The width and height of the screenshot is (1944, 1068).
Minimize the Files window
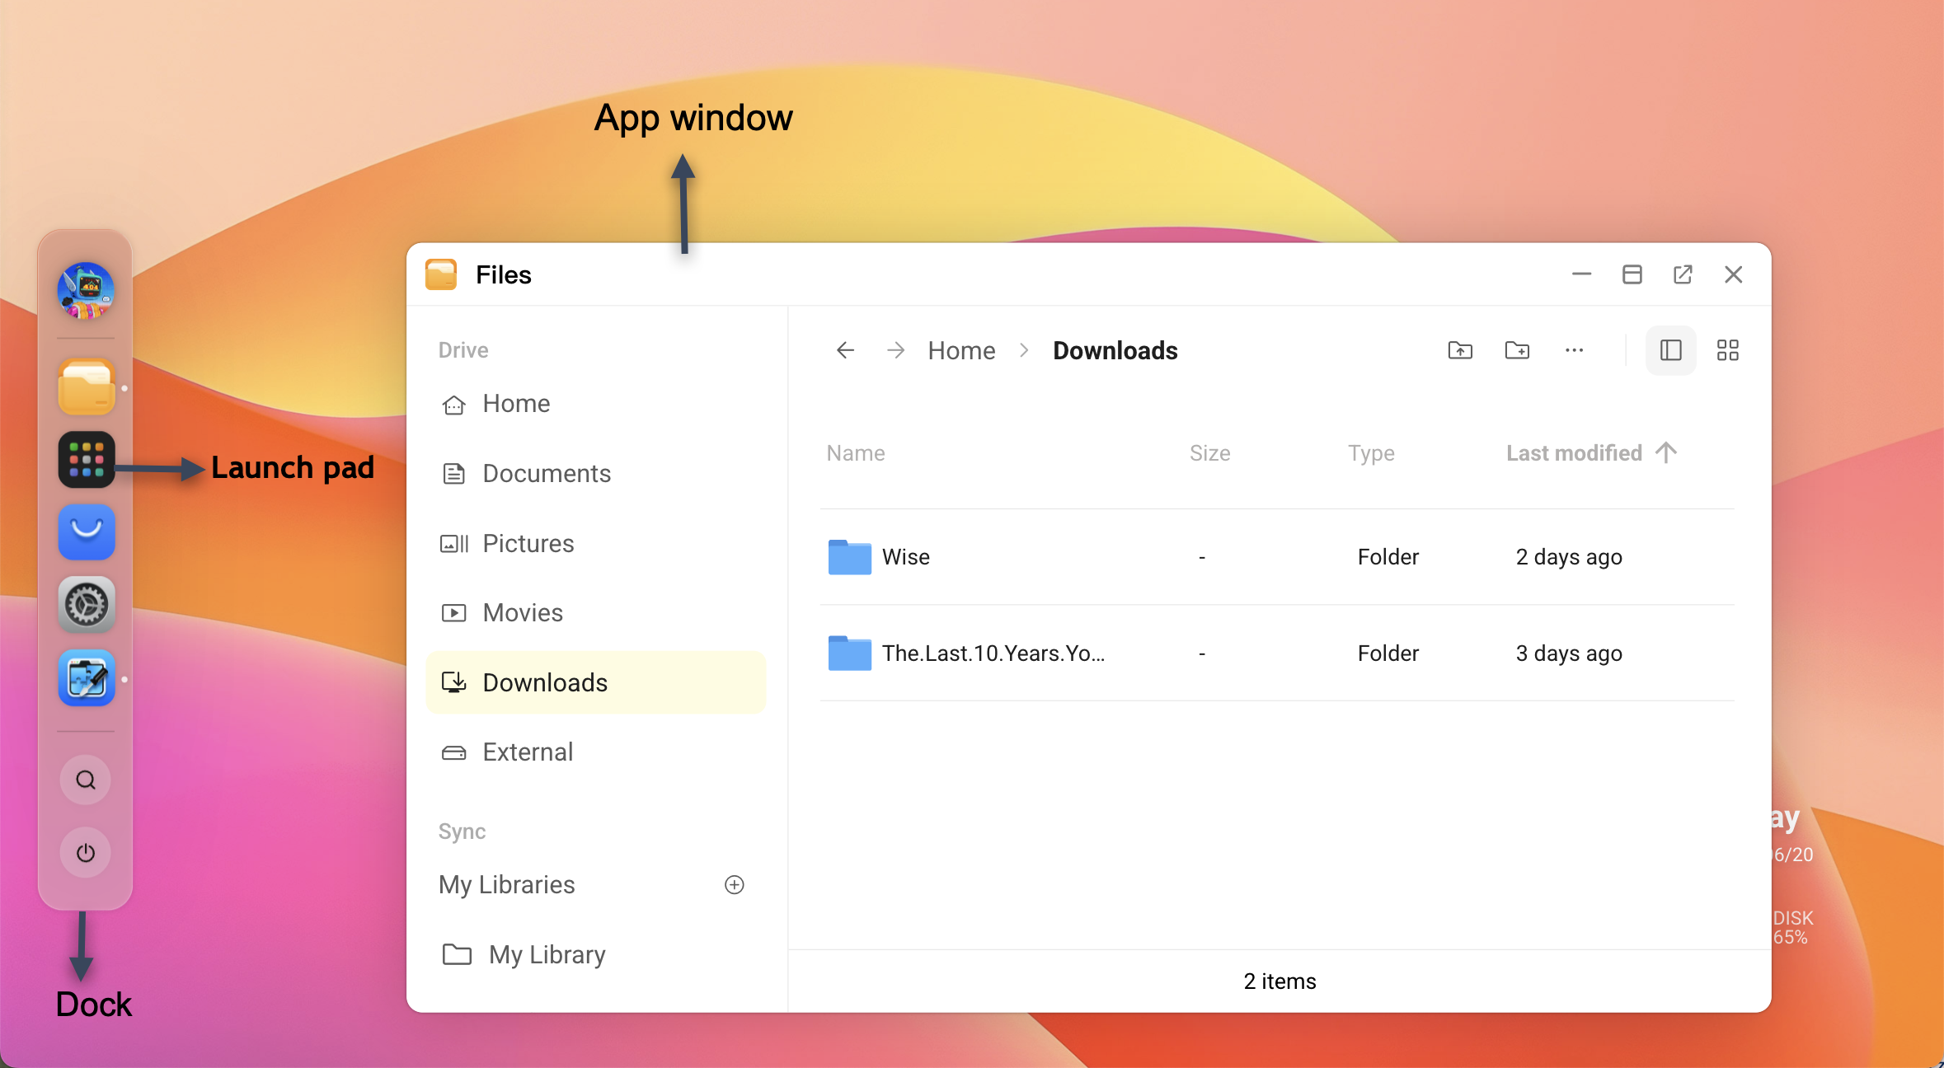pyautogui.click(x=1581, y=274)
